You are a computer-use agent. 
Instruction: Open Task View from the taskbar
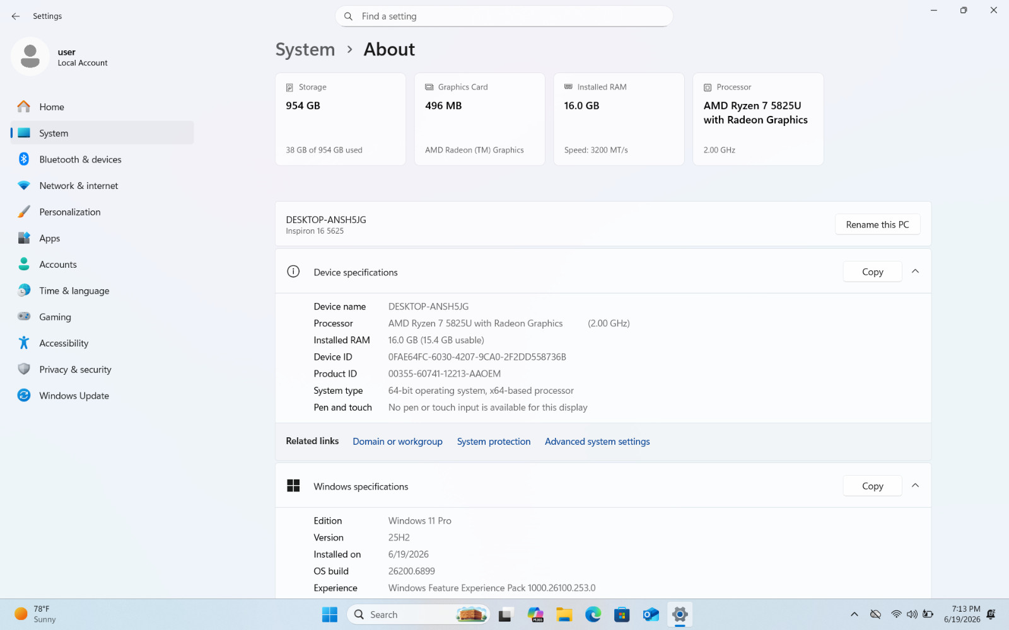505,615
